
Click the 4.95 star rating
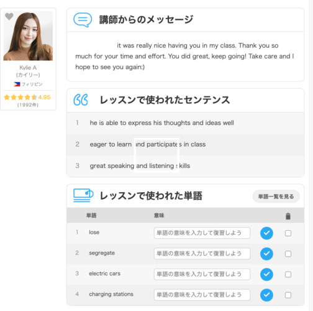coord(27,97)
